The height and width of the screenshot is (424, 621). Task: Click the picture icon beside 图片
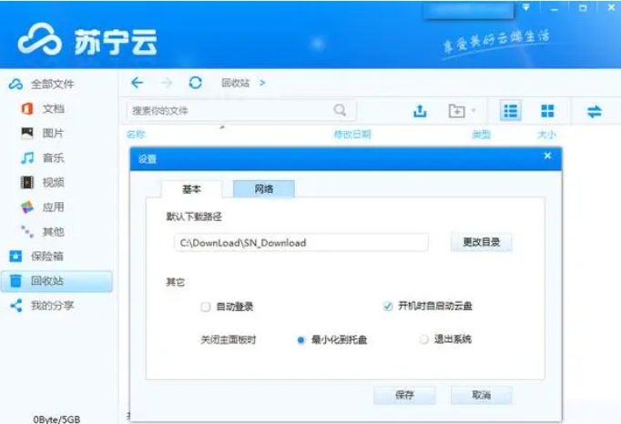(x=27, y=133)
